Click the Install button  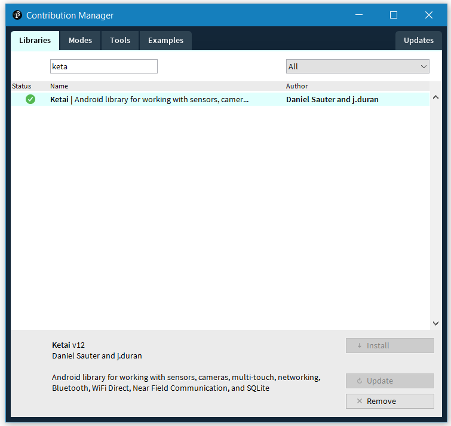tap(389, 345)
